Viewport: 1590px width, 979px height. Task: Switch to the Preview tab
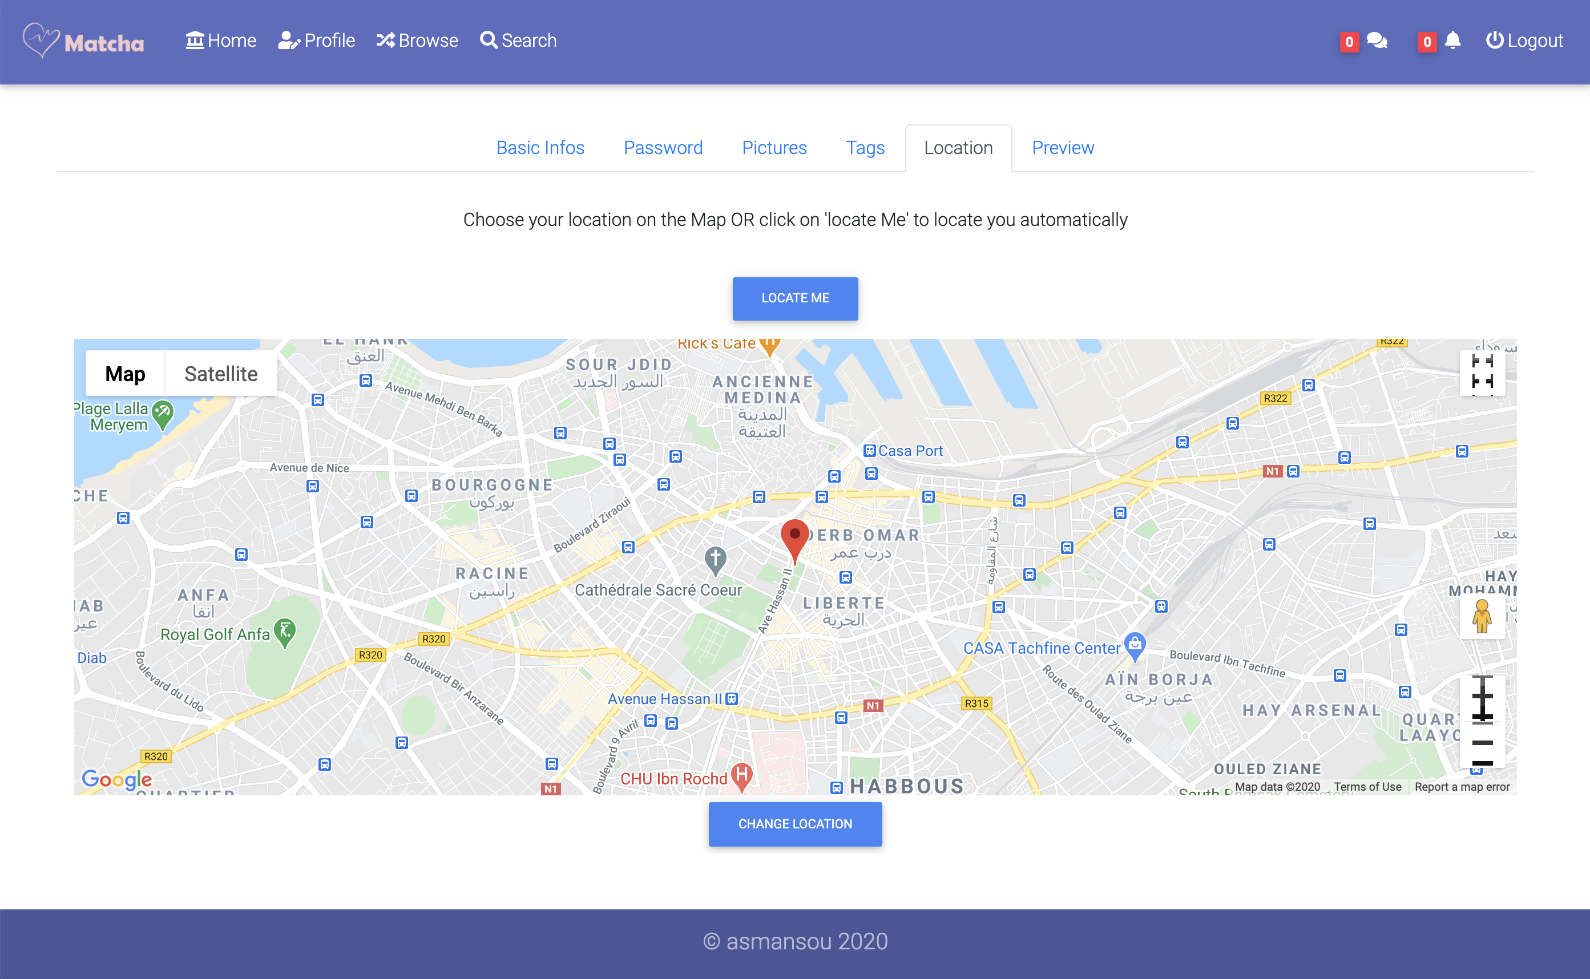click(x=1062, y=148)
